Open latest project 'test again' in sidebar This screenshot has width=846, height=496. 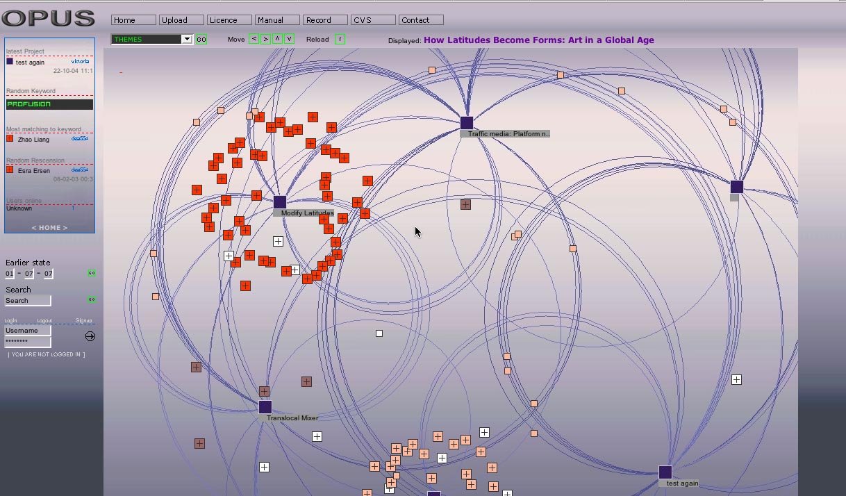(x=30, y=63)
